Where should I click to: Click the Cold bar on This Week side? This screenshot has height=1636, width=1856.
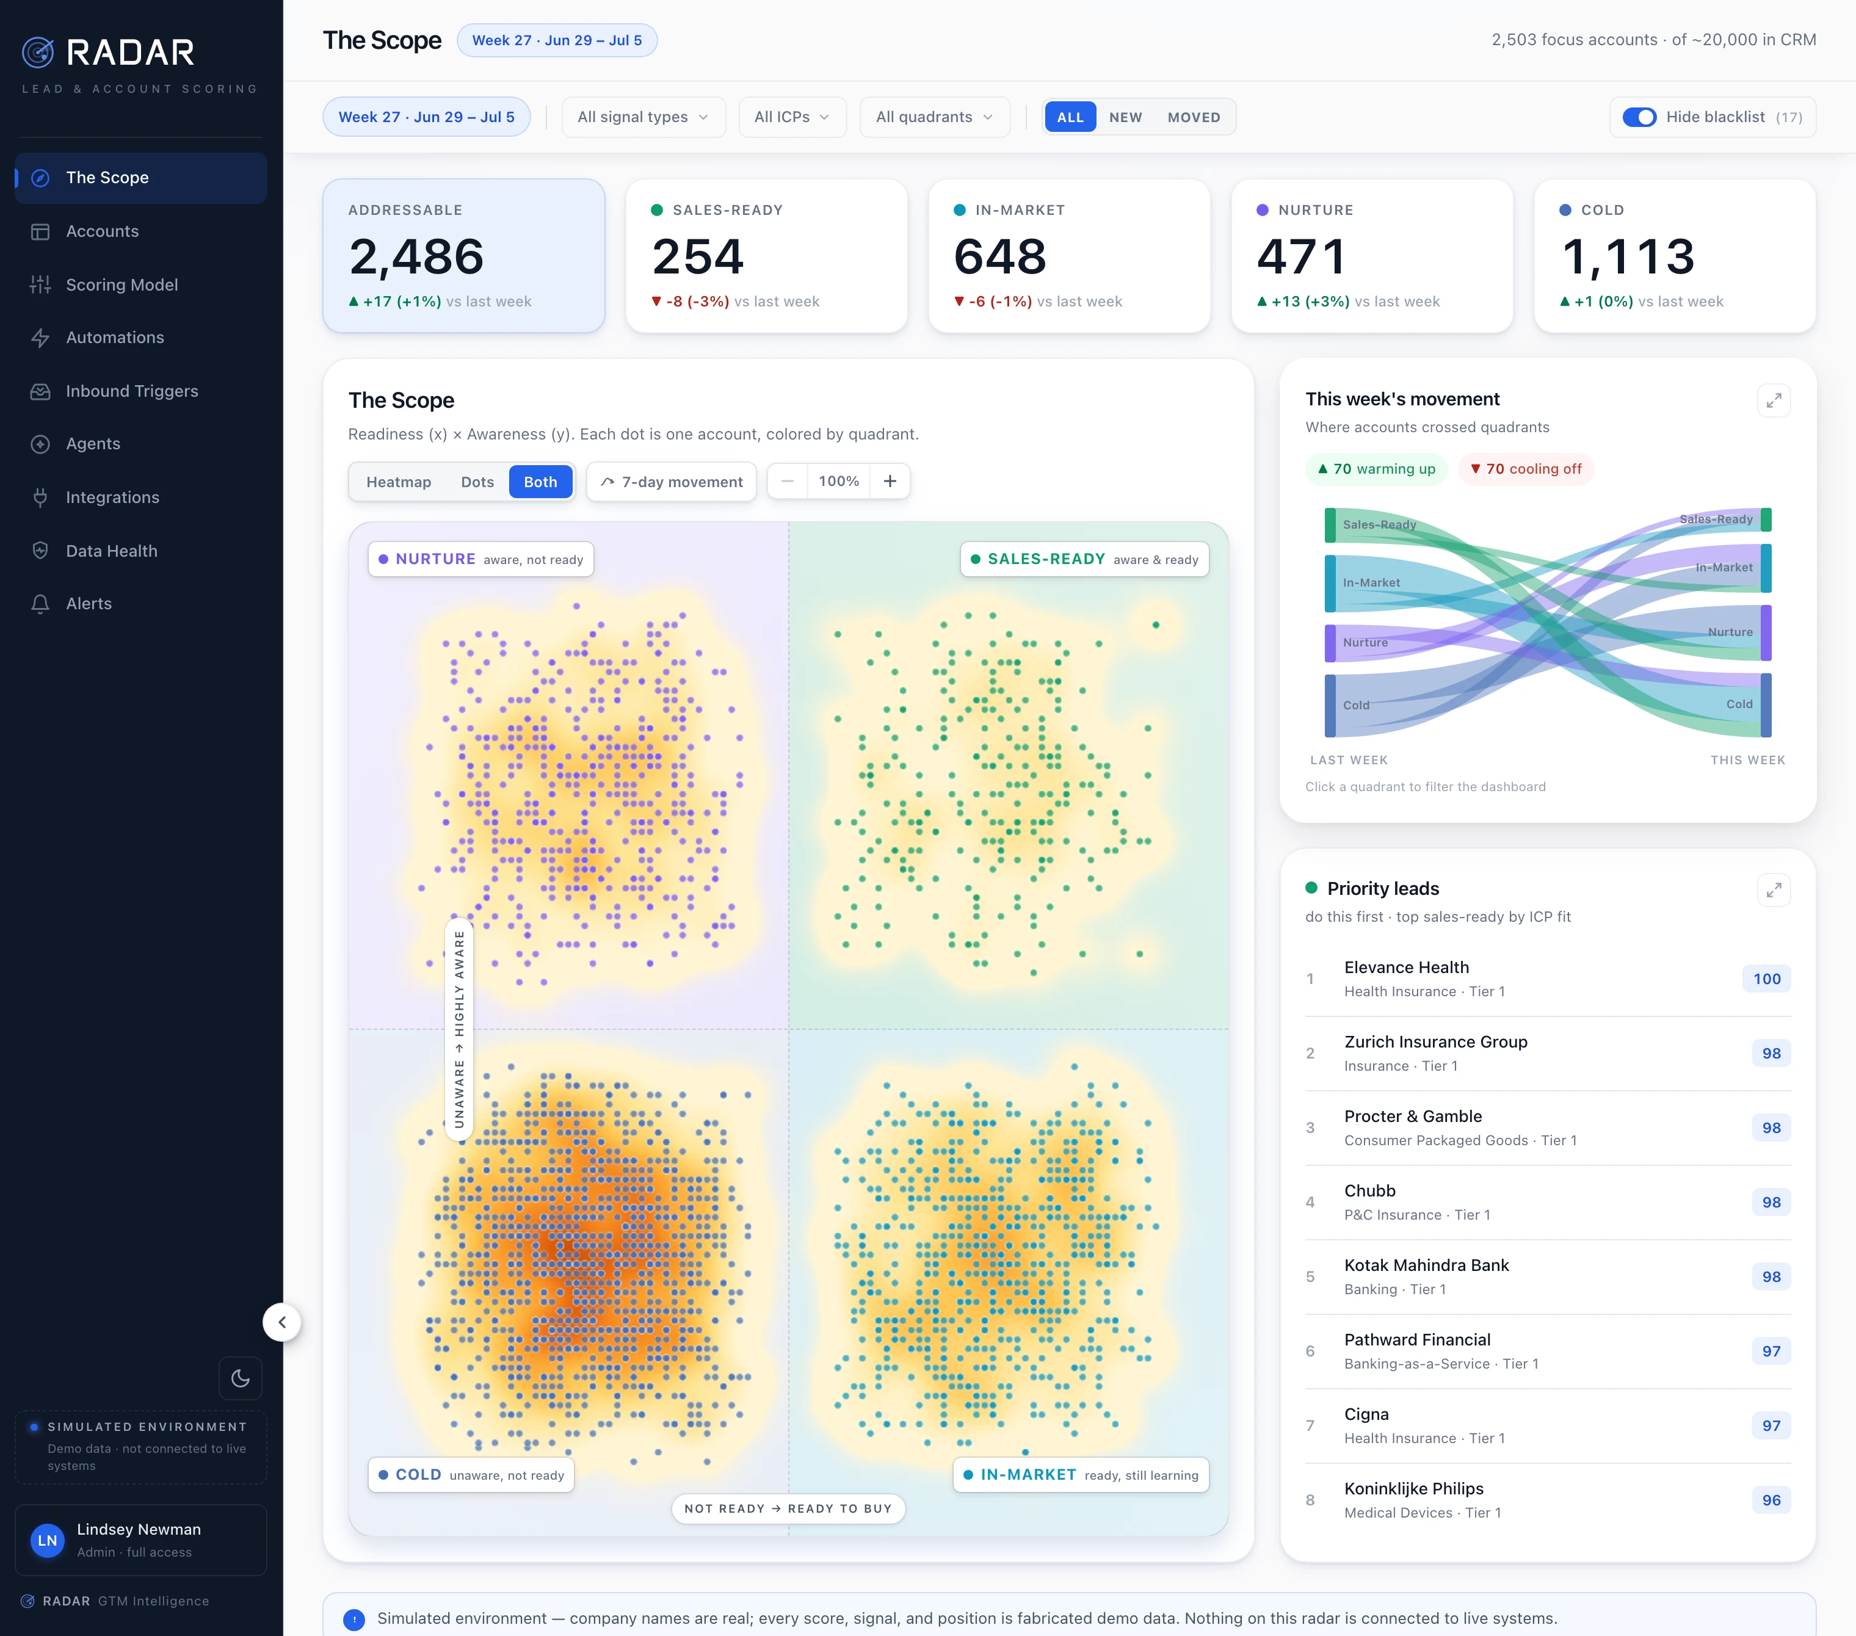click(1766, 706)
